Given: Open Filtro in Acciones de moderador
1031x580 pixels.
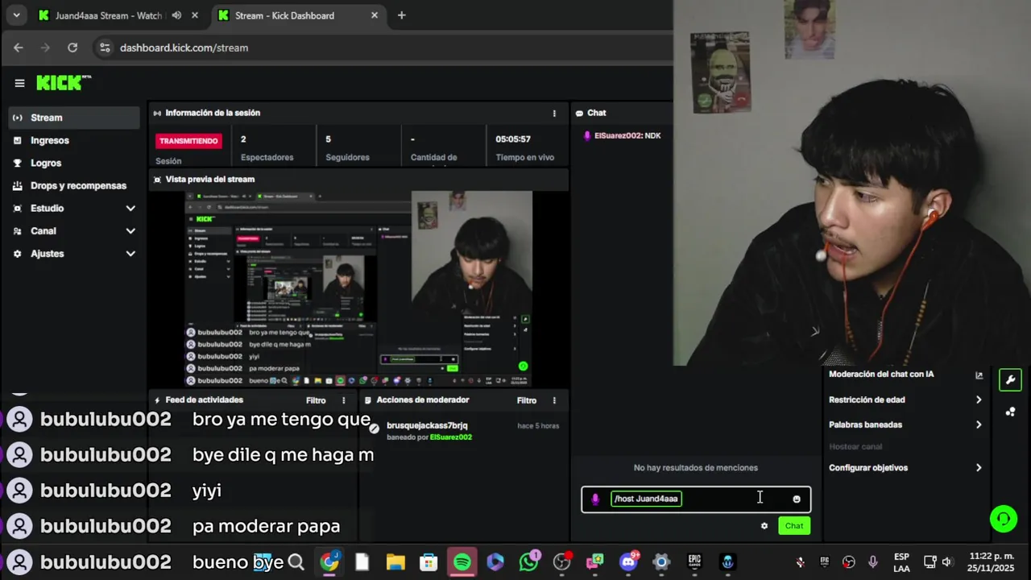Looking at the screenshot, I should pyautogui.click(x=527, y=400).
